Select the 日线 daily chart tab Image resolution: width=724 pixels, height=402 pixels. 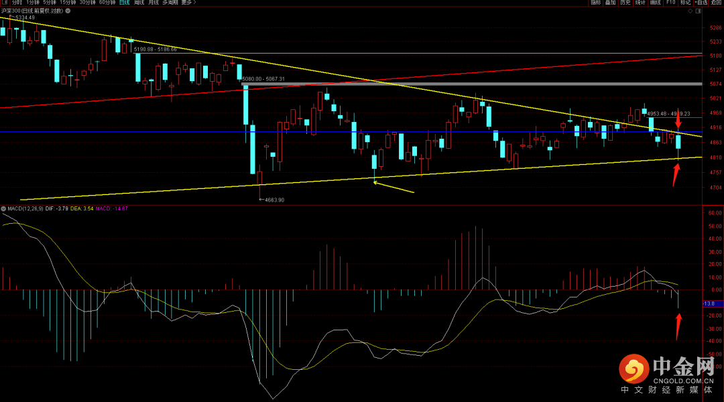[125, 2]
